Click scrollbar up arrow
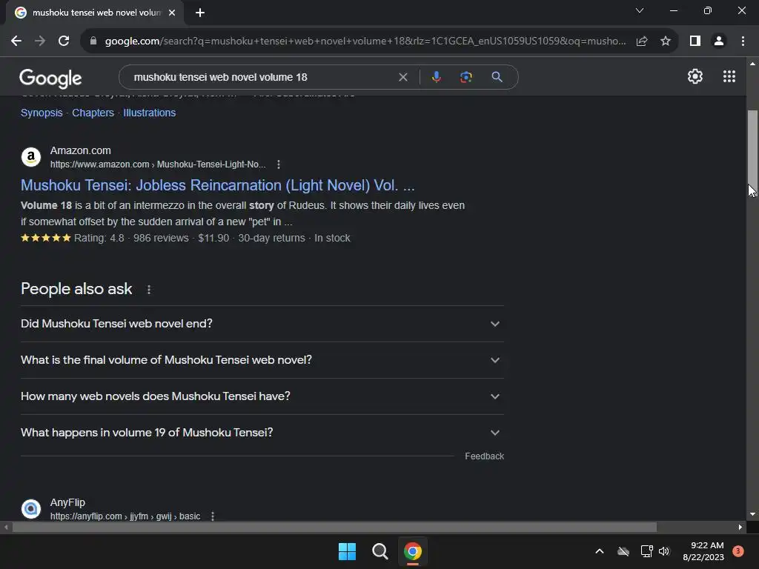Image resolution: width=759 pixels, height=569 pixels. [x=752, y=64]
